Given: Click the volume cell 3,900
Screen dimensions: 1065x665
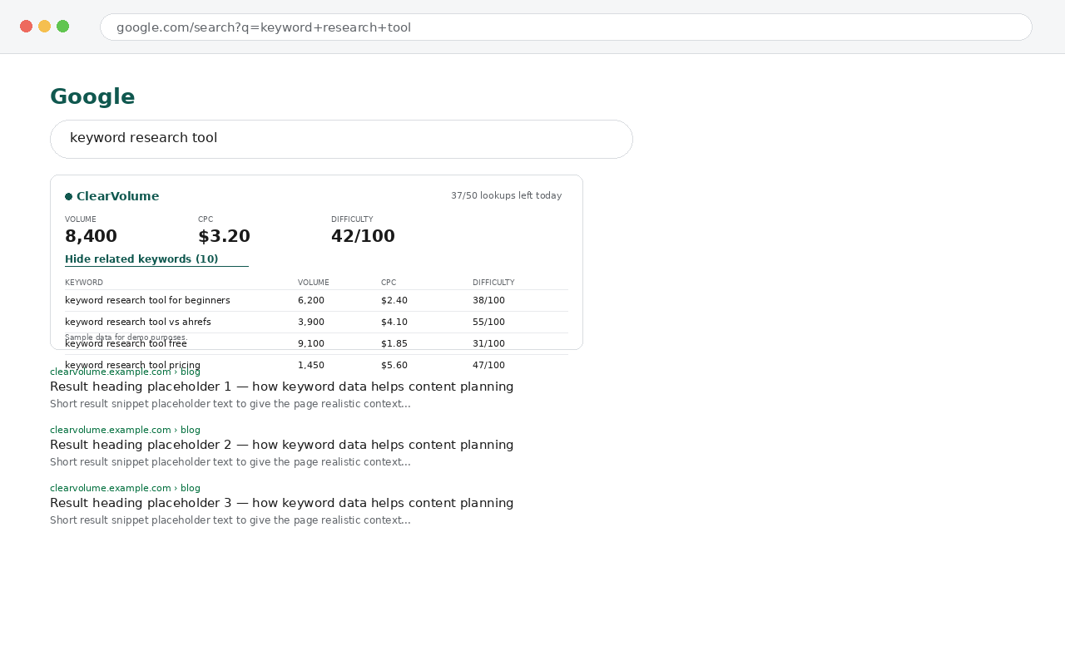Looking at the screenshot, I should point(311,323).
